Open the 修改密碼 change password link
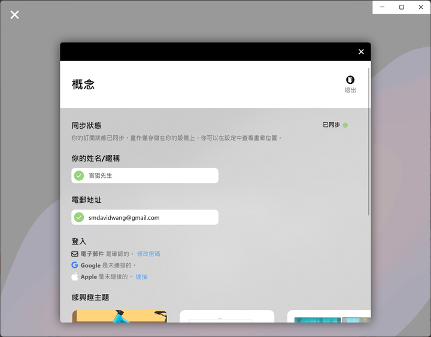431x337 pixels. pyautogui.click(x=148, y=254)
